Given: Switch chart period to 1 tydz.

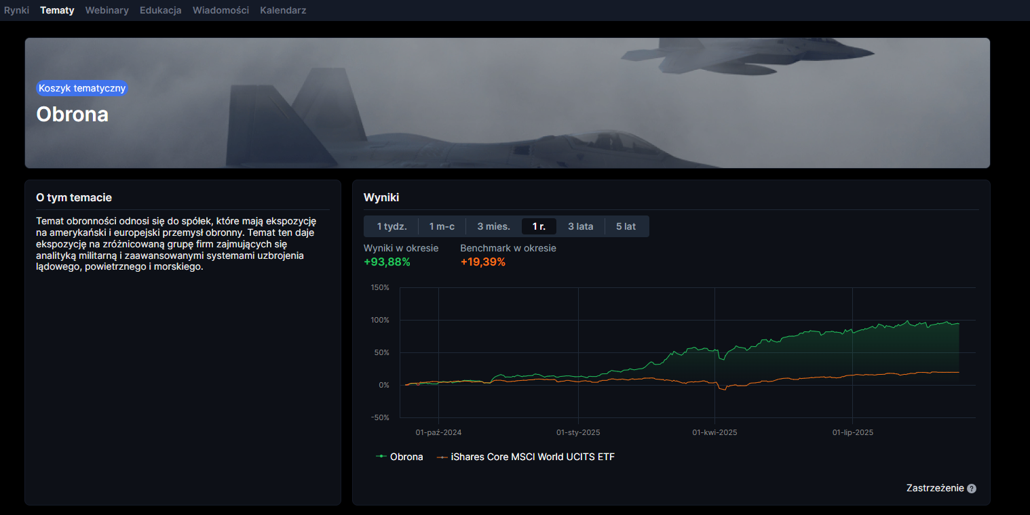Looking at the screenshot, I should tap(392, 226).
